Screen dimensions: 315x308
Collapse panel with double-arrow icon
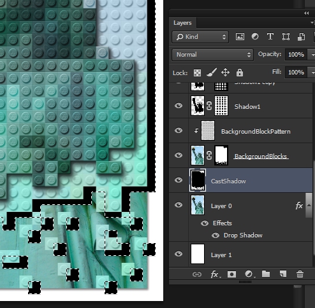(306, 13)
